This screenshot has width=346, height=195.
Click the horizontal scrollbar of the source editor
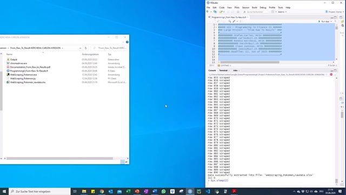pyautogui.click(x=250, y=62)
